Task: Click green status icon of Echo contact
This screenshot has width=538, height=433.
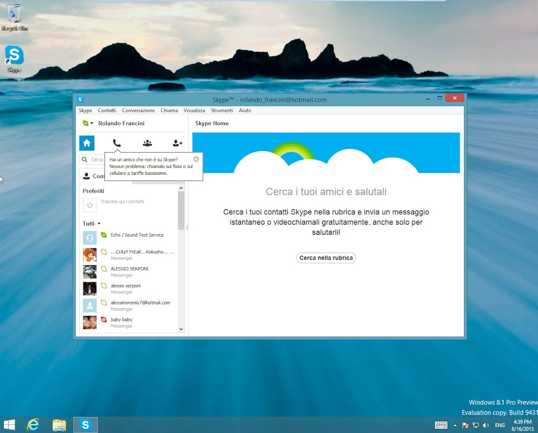Action: [104, 235]
